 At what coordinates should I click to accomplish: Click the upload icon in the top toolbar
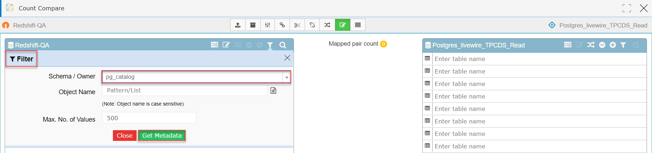tap(238, 25)
